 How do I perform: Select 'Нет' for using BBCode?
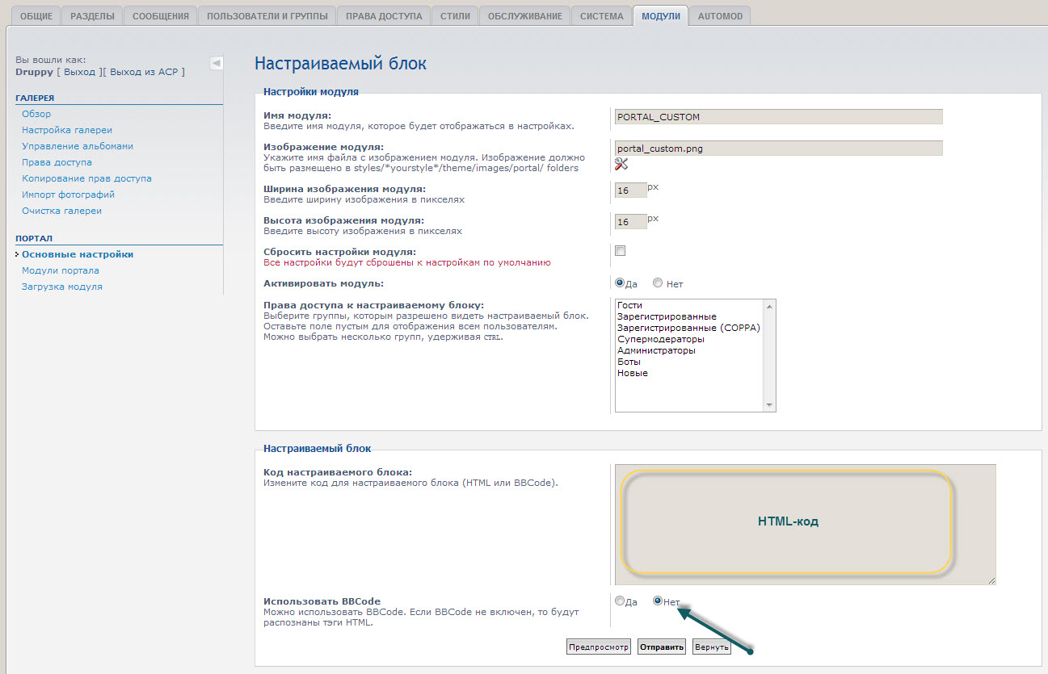658,601
